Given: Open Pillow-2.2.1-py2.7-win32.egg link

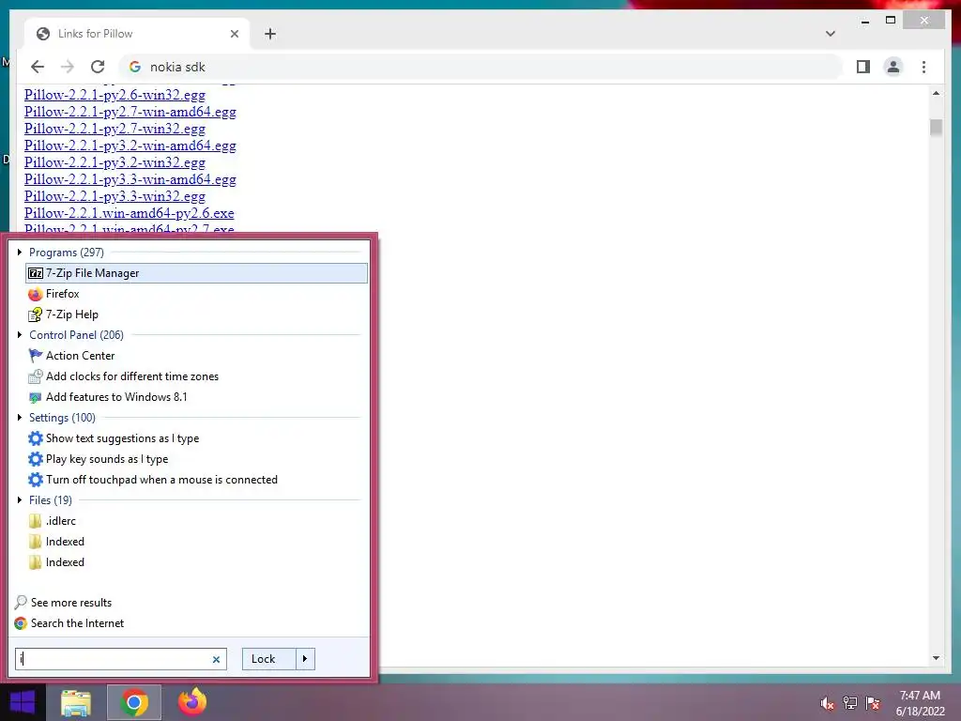Looking at the screenshot, I should pyautogui.click(x=114, y=129).
